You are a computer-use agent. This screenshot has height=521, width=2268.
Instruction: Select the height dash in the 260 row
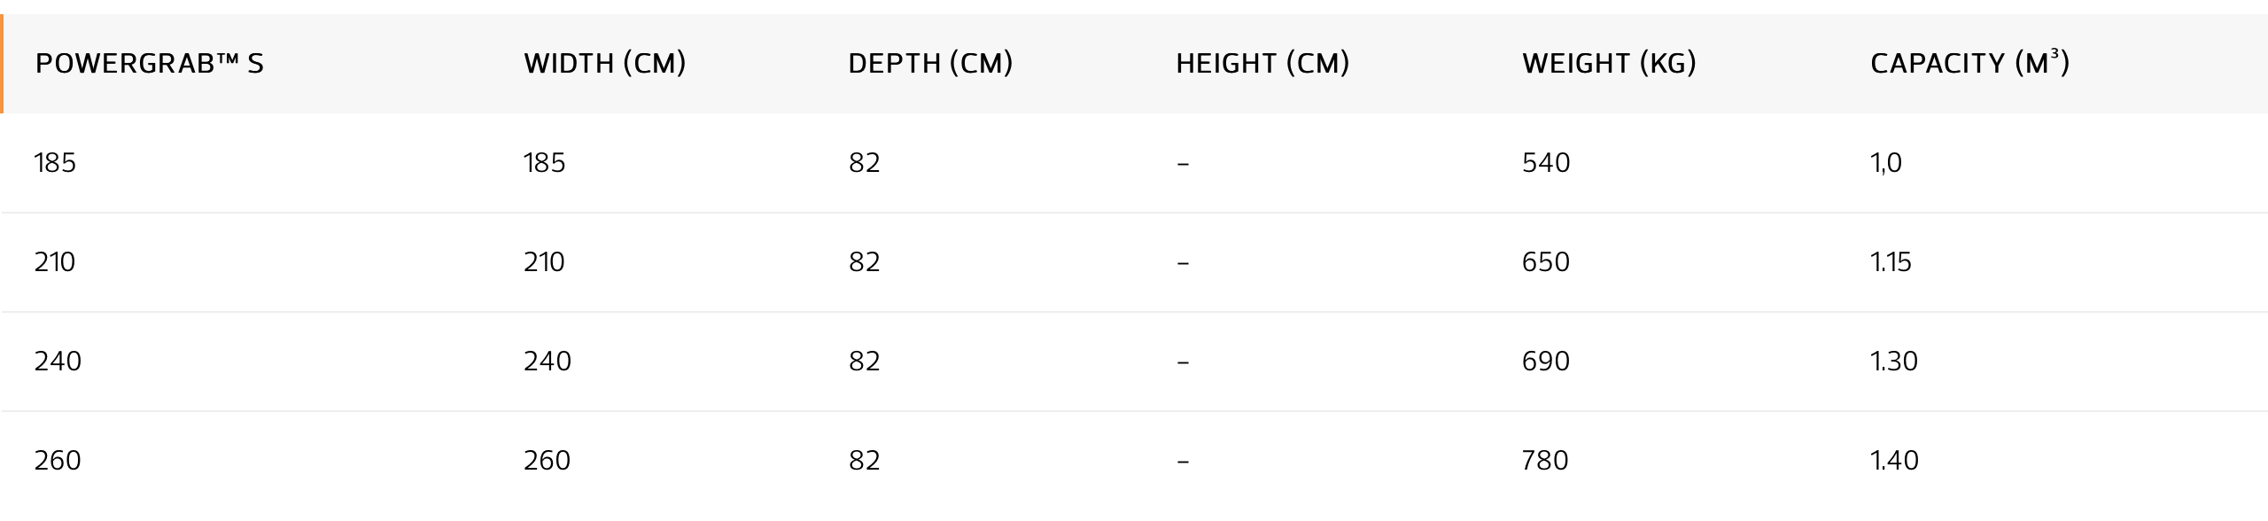[1183, 462]
